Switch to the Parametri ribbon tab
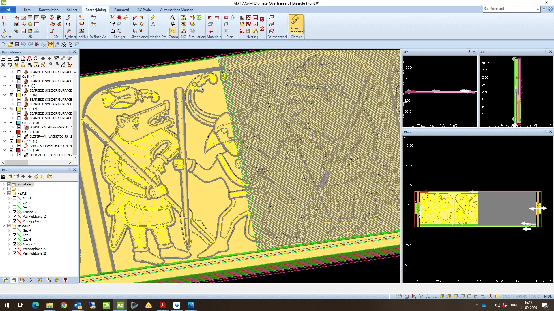This screenshot has width=554, height=311. [121, 10]
